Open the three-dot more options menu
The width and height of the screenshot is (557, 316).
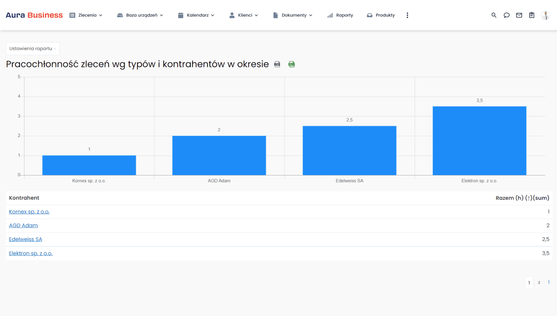pyautogui.click(x=407, y=15)
